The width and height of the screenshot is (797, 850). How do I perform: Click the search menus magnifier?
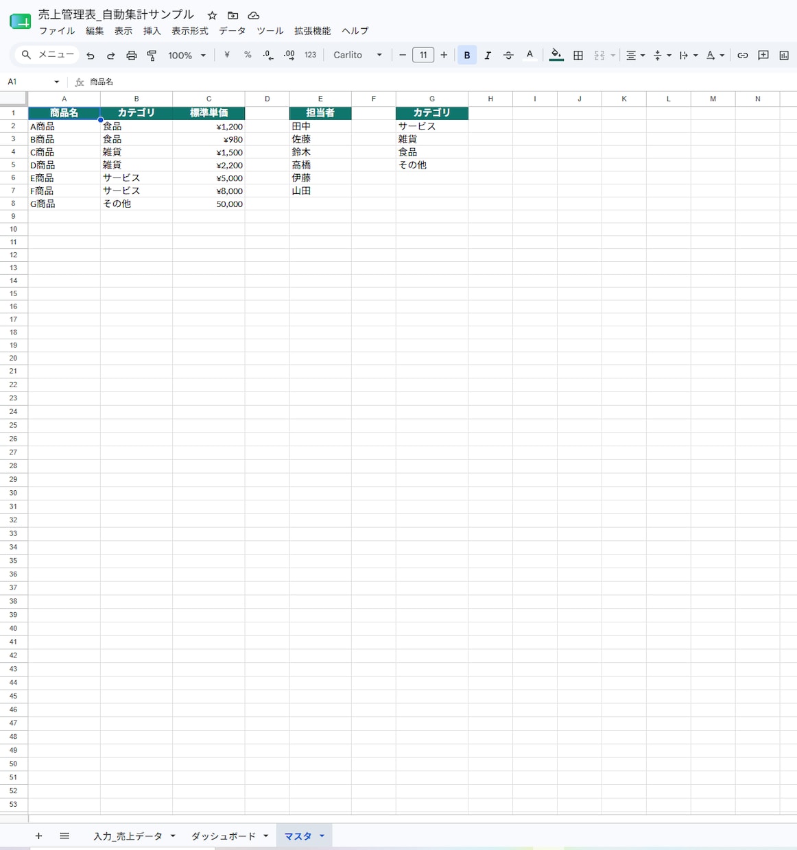(26, 54)
